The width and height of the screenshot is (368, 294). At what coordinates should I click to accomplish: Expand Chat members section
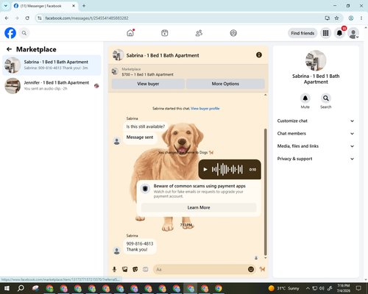coord(316,134)
